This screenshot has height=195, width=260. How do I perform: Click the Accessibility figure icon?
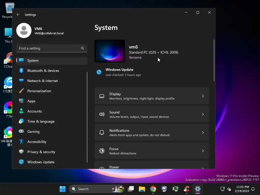[x=21, y=141]
